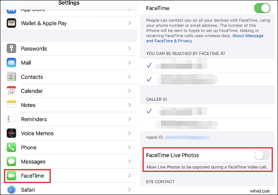The image size is (278, 195).
Task: Tap the green Phone icon
Action: point(12,147)
